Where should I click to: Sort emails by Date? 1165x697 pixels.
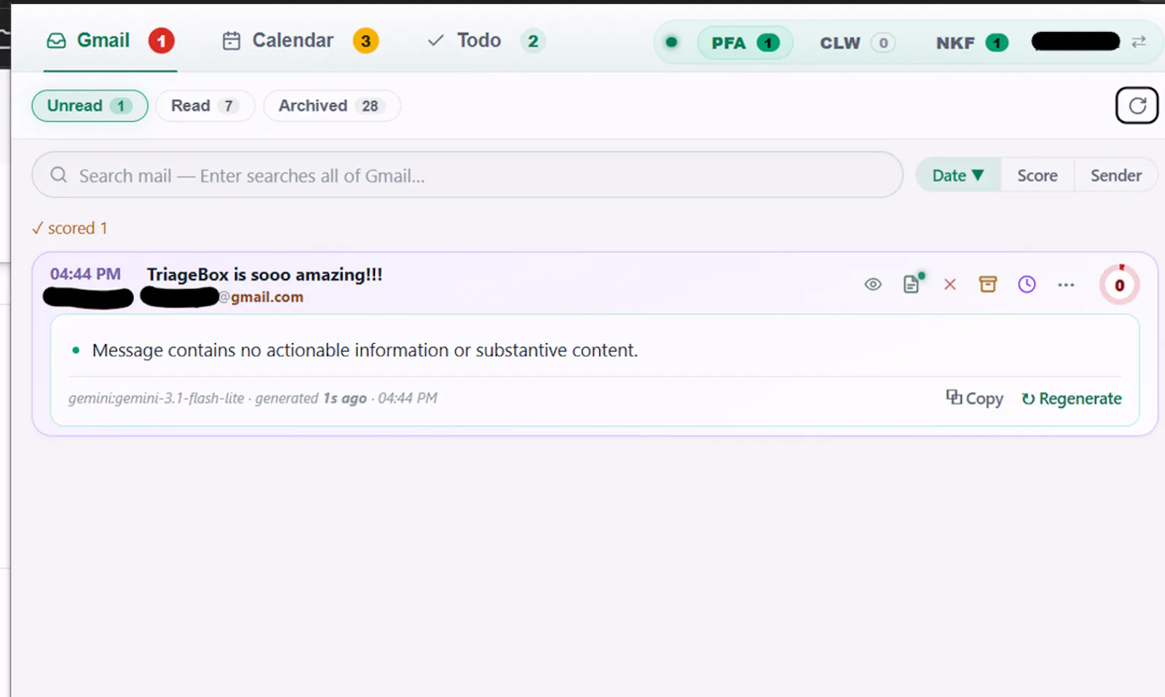click(x=957, y=176)
